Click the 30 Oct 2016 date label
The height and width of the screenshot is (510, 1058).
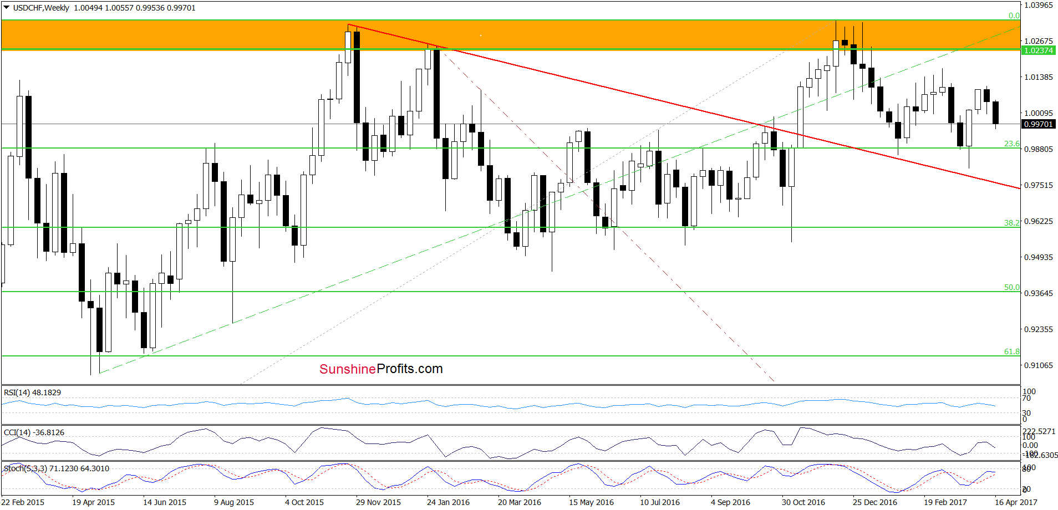(x=803, y=502)
